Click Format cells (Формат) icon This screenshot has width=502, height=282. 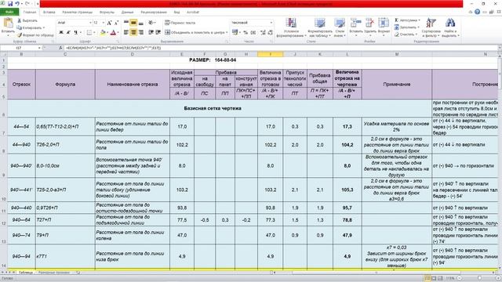click(384, 23)
